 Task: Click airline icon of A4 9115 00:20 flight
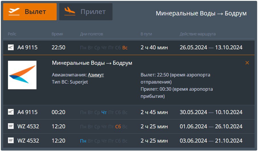[x=11, y=112]
